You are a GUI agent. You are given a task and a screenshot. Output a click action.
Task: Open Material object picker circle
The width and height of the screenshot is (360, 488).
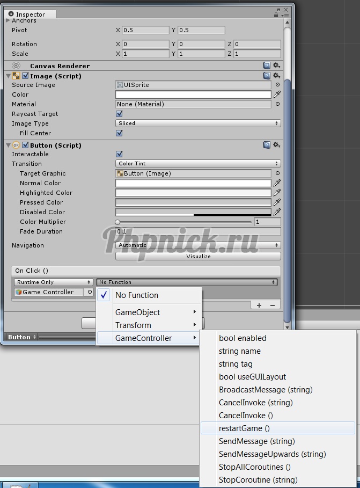point(277,104)
